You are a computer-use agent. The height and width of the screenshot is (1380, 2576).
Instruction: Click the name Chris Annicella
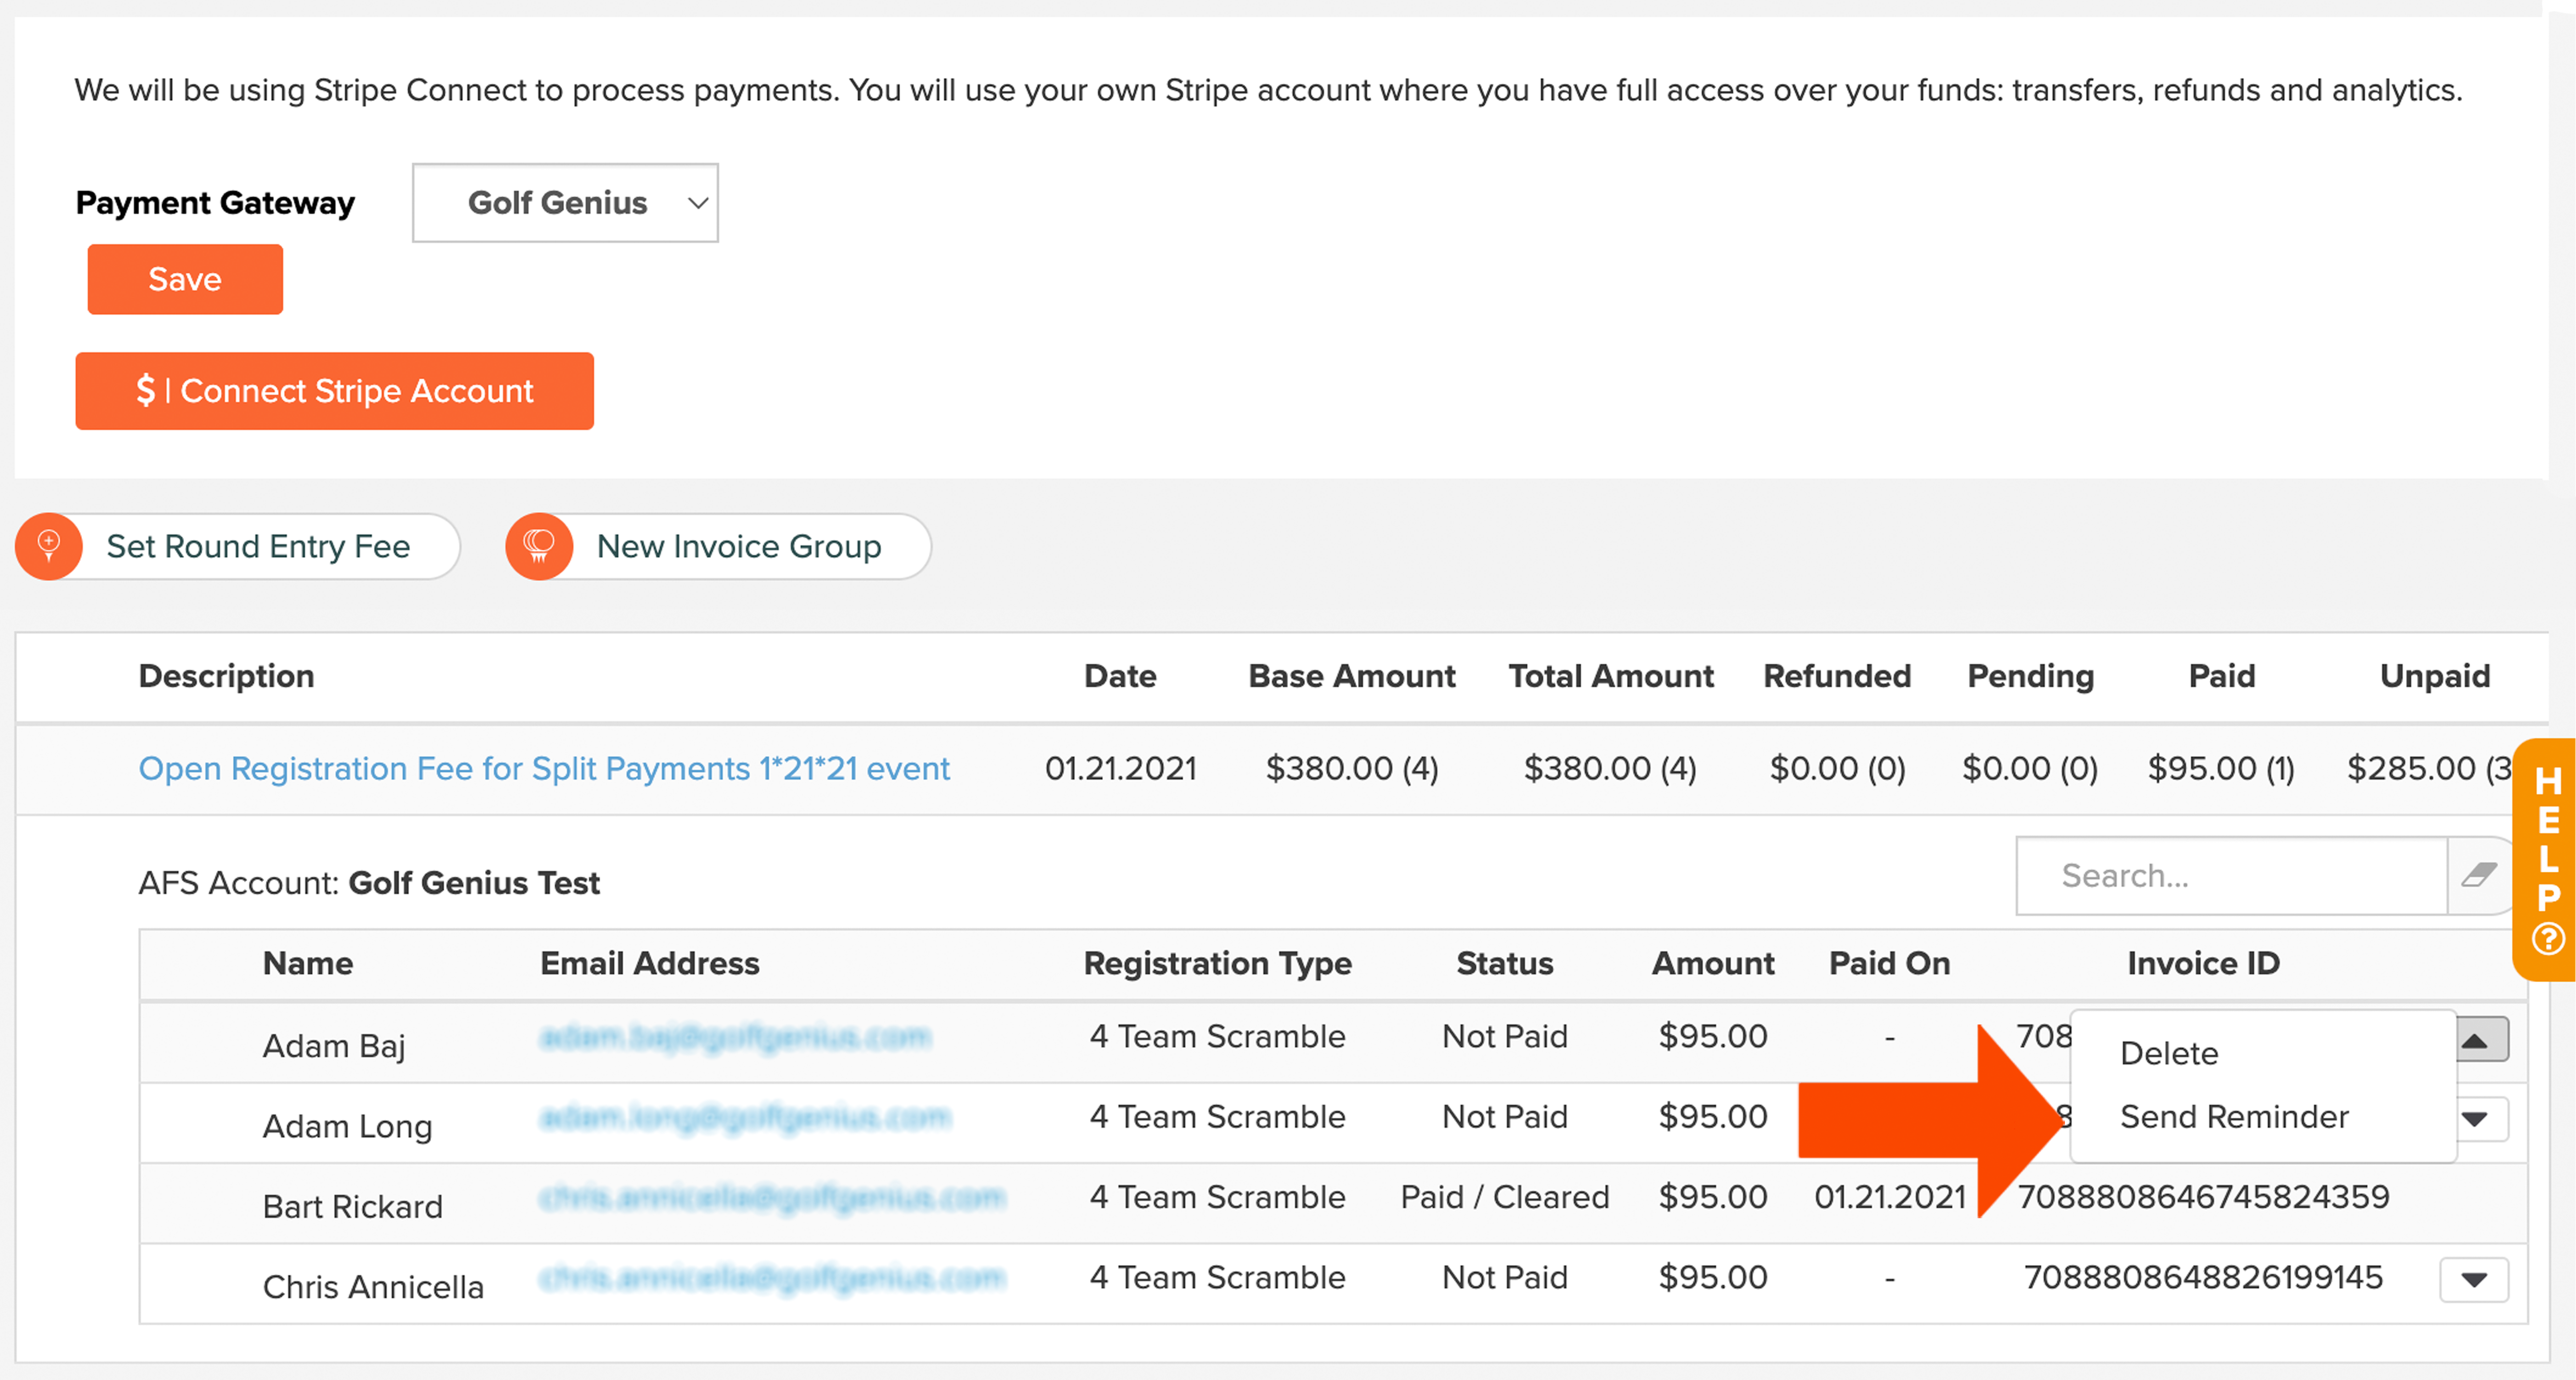tap(373, 1287)
